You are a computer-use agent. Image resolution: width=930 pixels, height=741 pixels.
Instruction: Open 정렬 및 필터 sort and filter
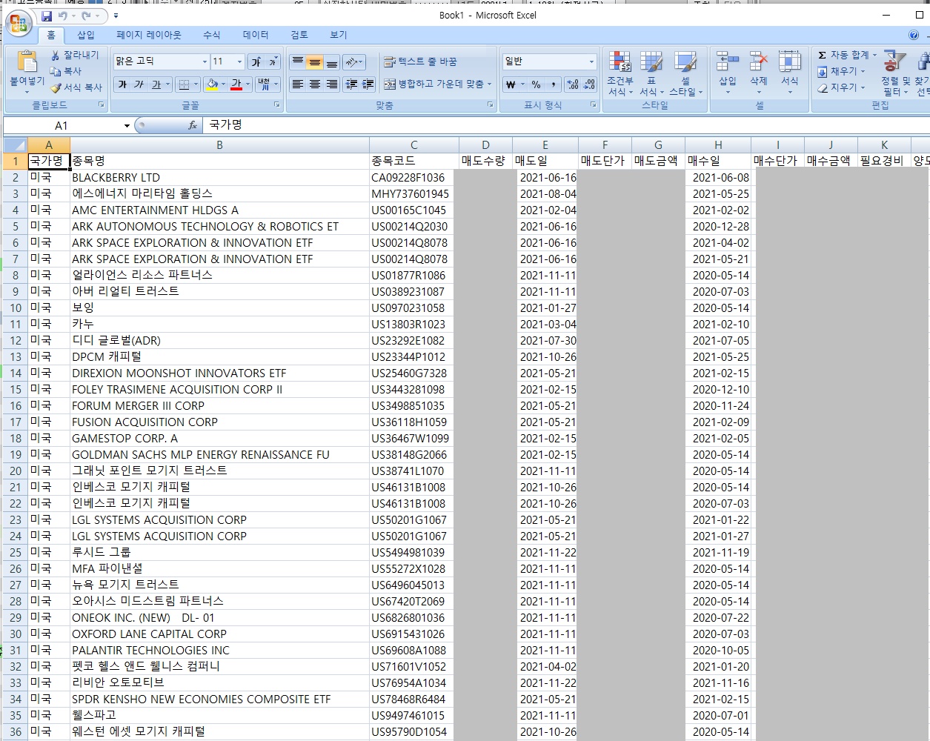click(x=895, y=73)
